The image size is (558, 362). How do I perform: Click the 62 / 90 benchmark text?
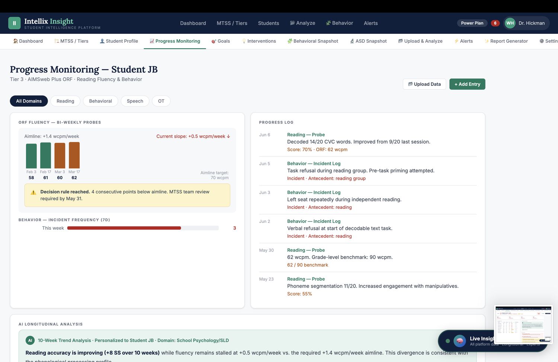(x=308, y=265)
